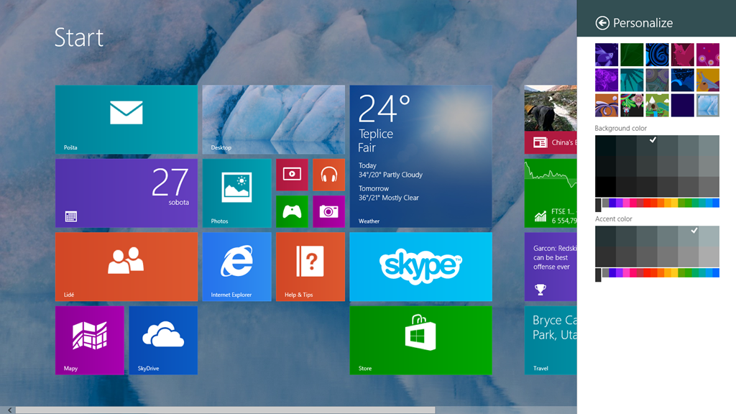
Task: Open the Video small tile
Action: (292, 175)
